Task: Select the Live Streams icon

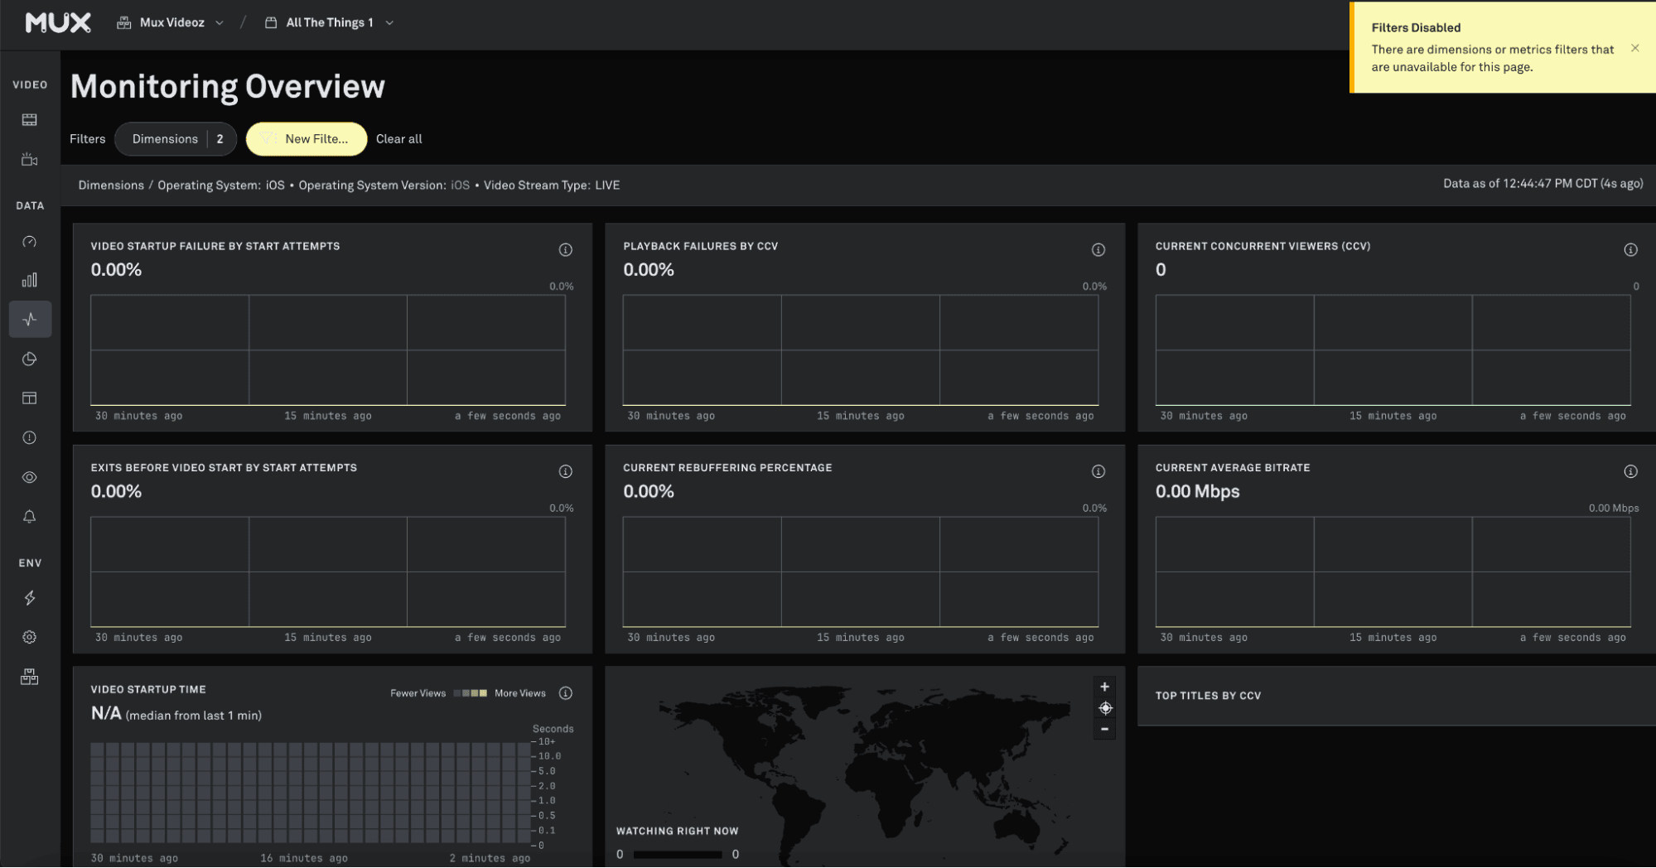Action: tap(30, 158)
